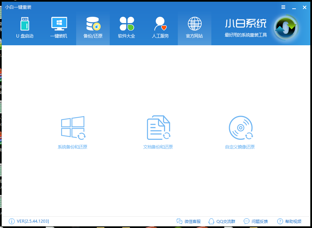Open 微信客服 WeChat customer service
The height and width of the screenshot is (228, 312).
[x=190, y=221]
